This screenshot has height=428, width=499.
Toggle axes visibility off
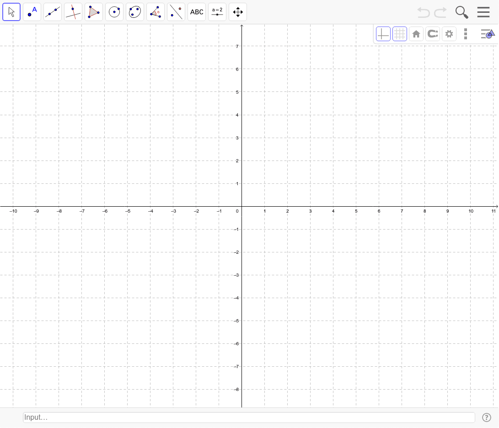point(383,33)
